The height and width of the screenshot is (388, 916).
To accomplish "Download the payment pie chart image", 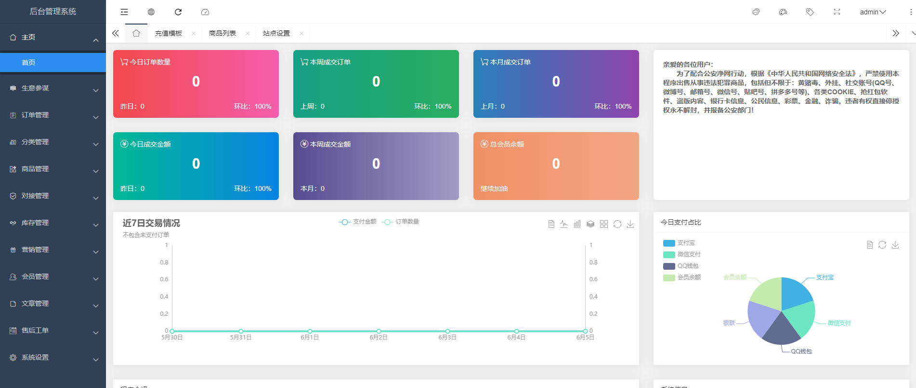I will pyautogui.click(x=895, y=245).
